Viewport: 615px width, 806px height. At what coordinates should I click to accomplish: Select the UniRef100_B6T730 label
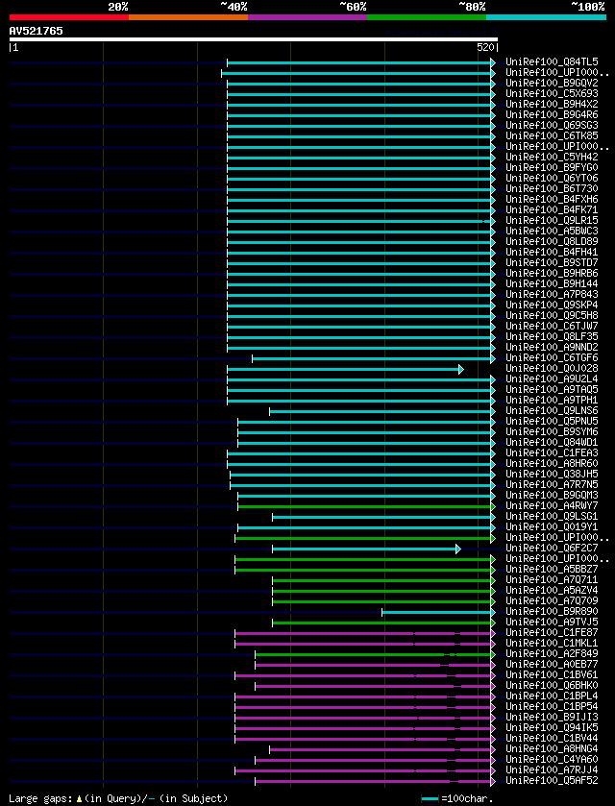point(552,189)
